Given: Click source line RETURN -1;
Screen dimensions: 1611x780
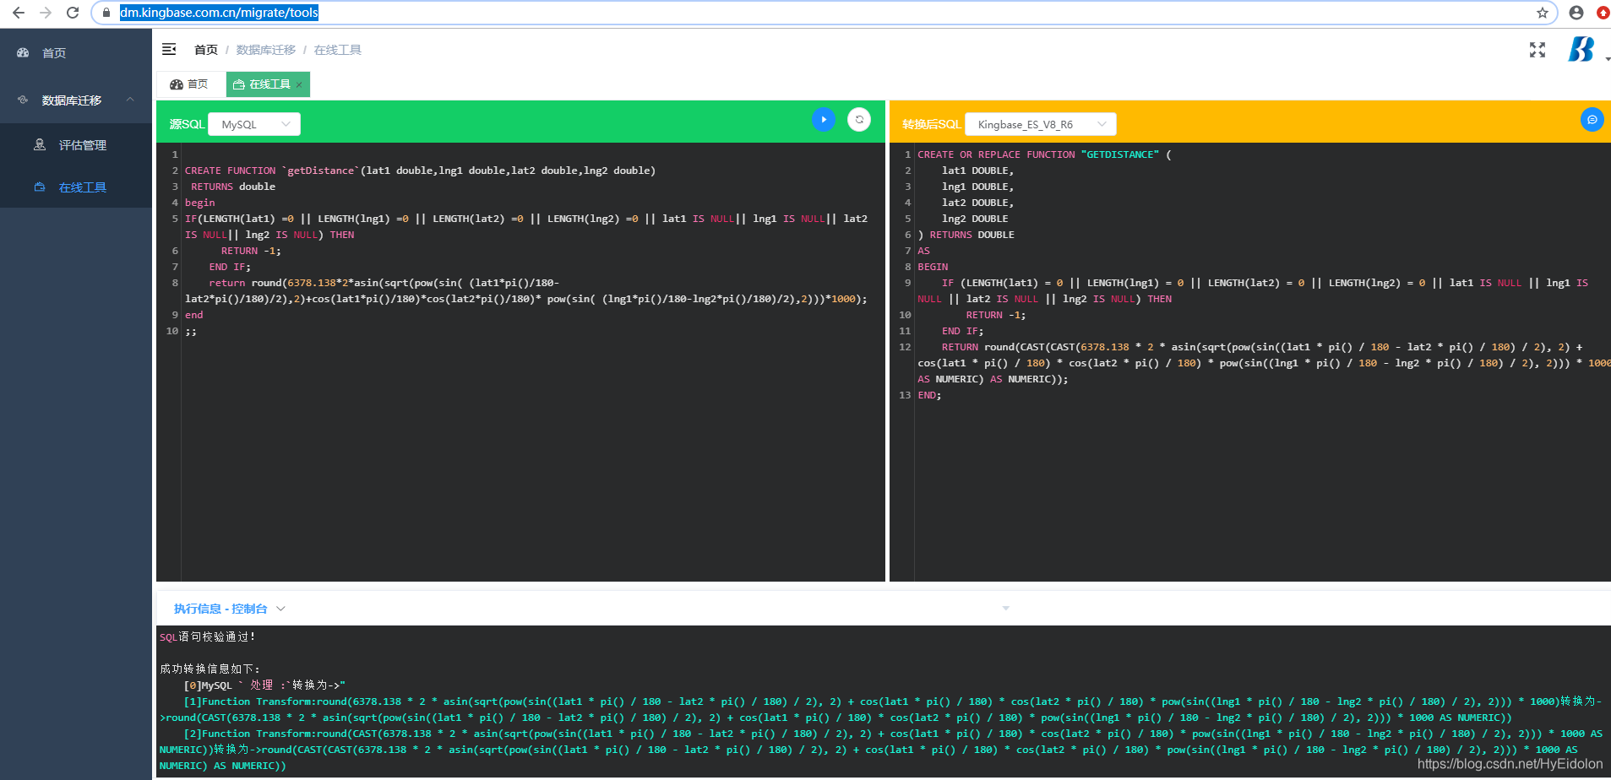Looking at the screenshot, I should (x=251, y=251).
